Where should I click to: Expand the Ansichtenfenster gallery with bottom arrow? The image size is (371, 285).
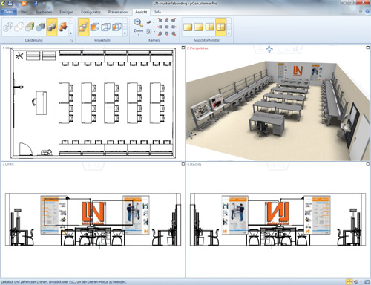point(229,33)
